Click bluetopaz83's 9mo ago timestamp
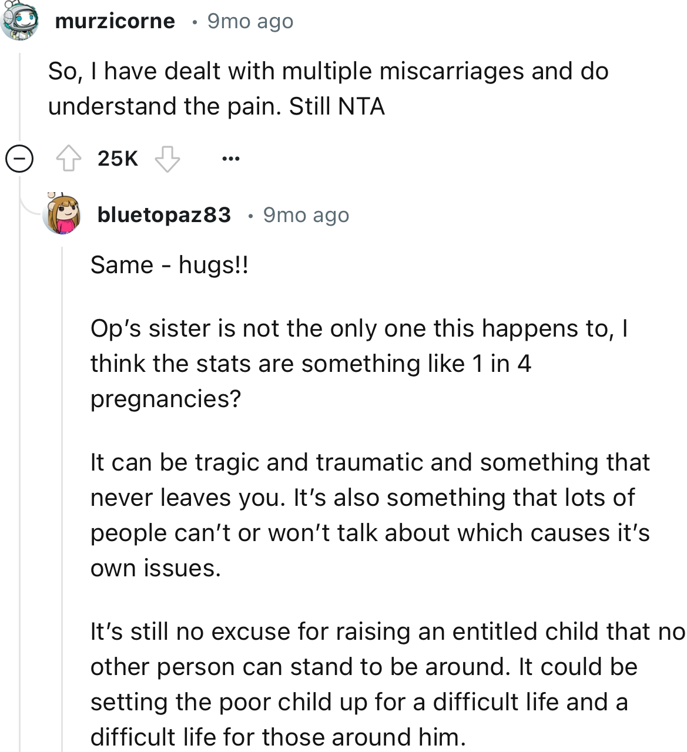Screen dimensions: 687x752 click(306, 214)
